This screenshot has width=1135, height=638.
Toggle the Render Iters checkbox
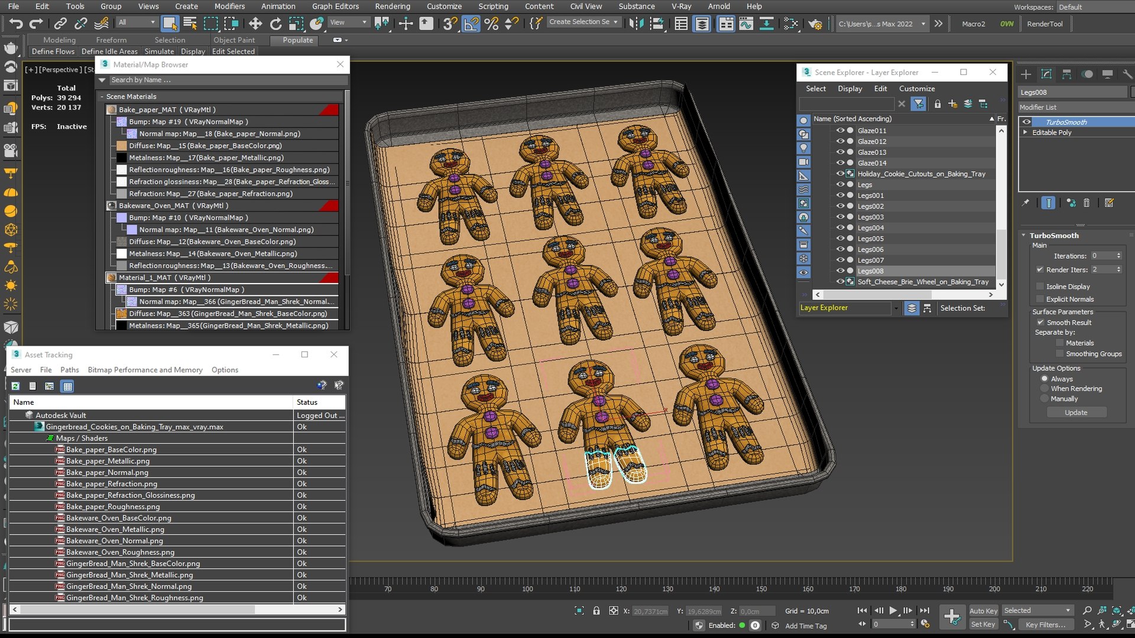pos(1040,269)
